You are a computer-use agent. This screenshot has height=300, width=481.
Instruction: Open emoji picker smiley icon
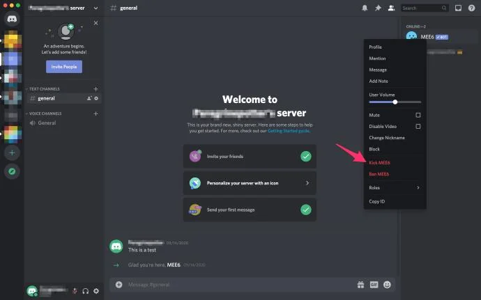click(x=387, y=285)
